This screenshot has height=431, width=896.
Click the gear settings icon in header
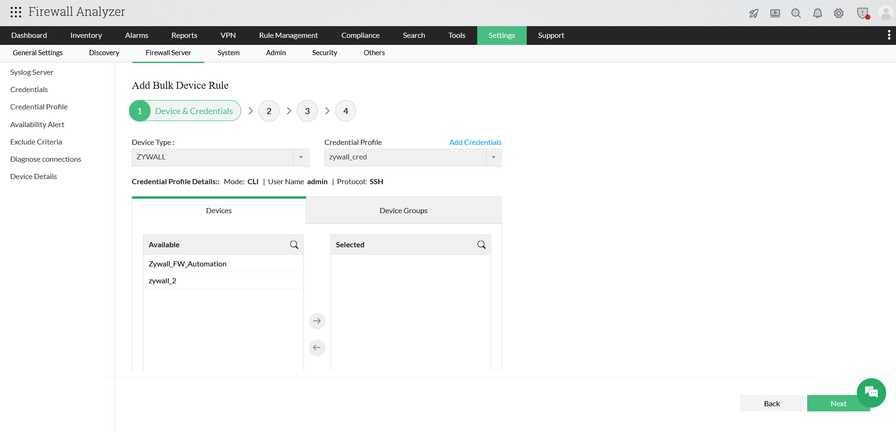point(839,13)
